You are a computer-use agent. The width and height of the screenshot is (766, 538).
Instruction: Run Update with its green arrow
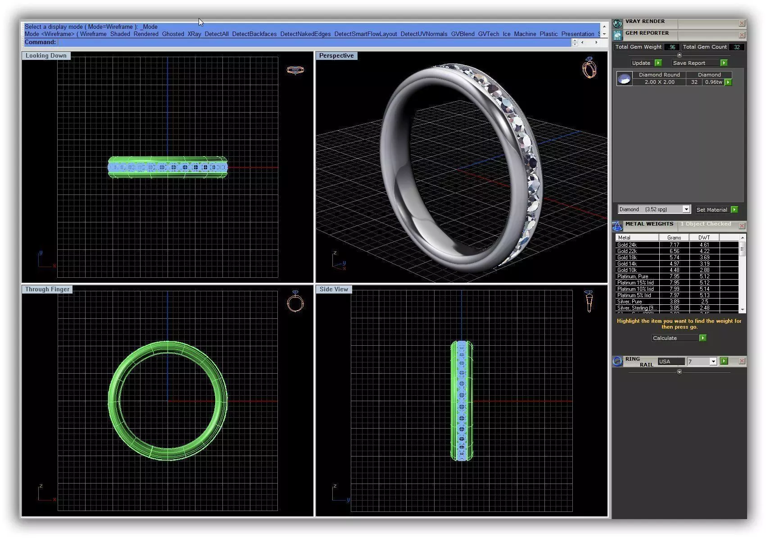658,63
